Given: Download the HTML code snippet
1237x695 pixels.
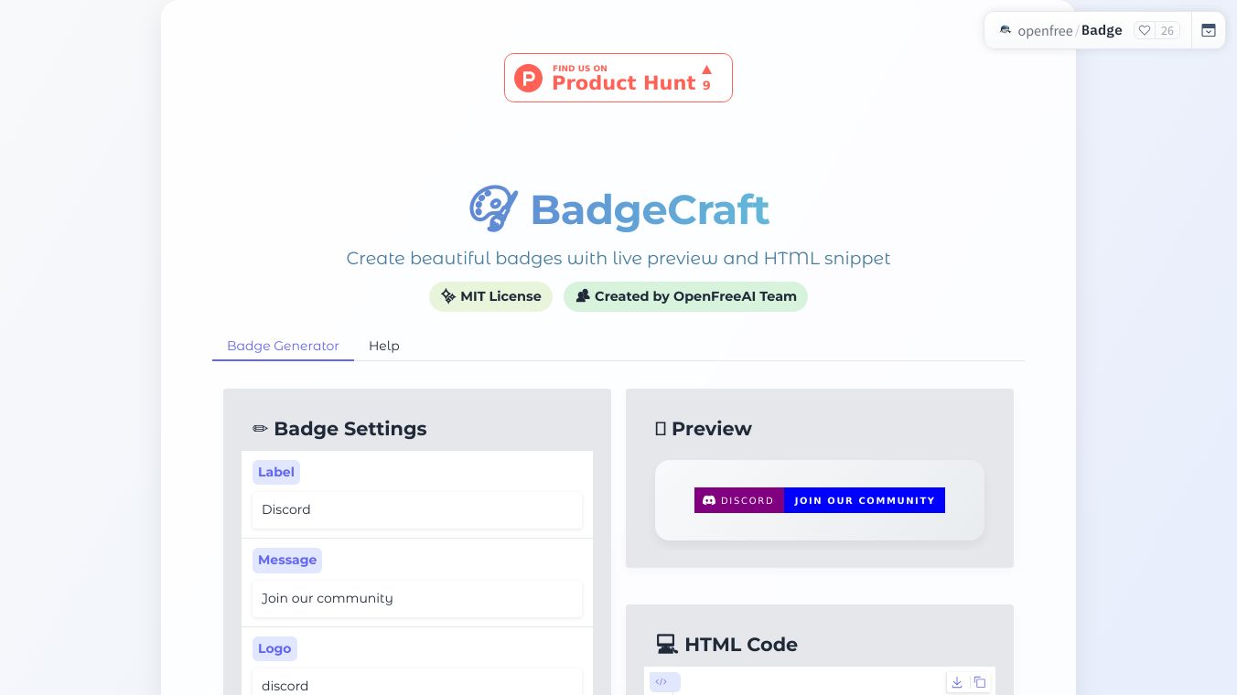Looking at the screenshot, I should tap(957, 682).
